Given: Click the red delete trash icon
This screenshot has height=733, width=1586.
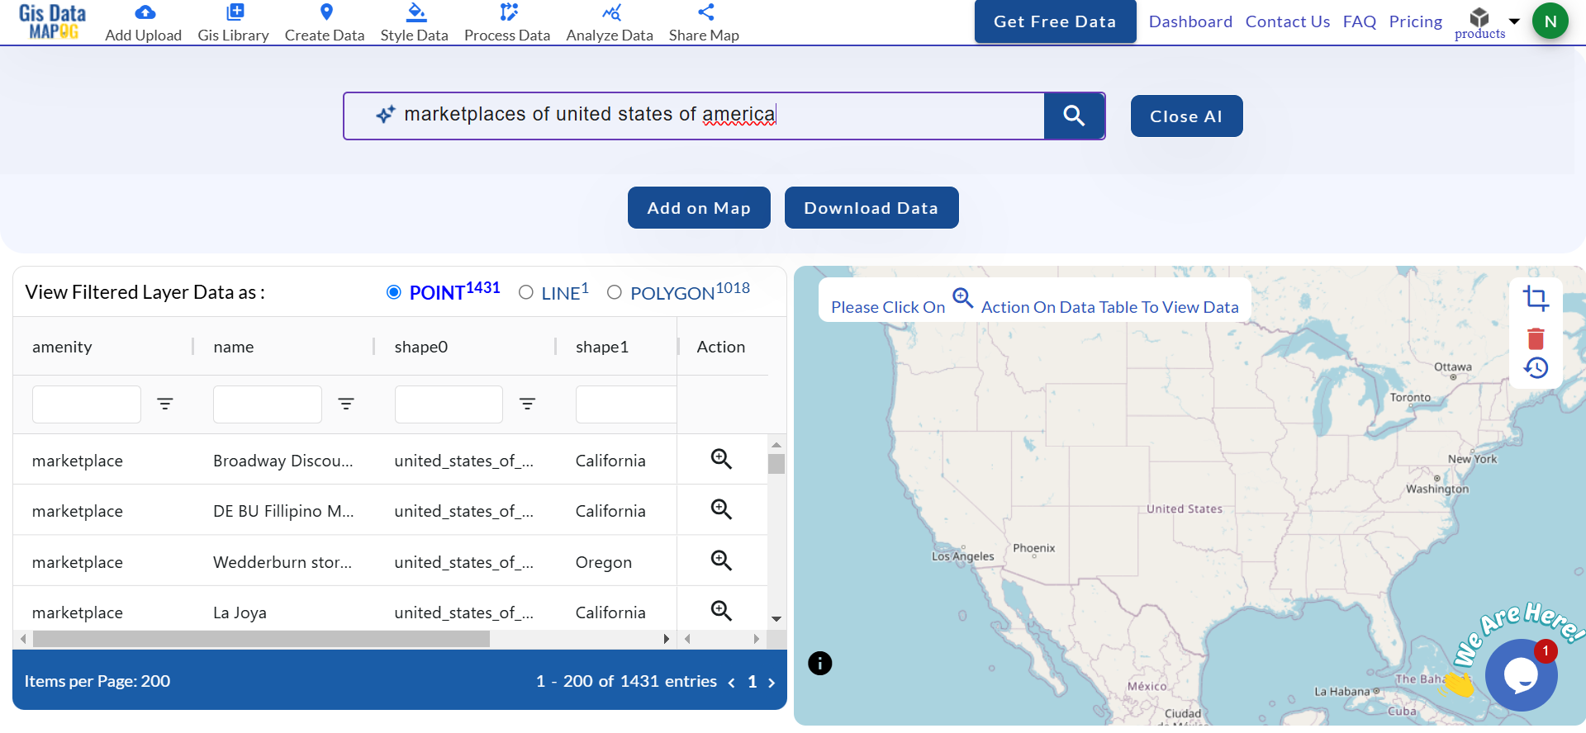Looking at the screenshot, I should coord(1536,338).
